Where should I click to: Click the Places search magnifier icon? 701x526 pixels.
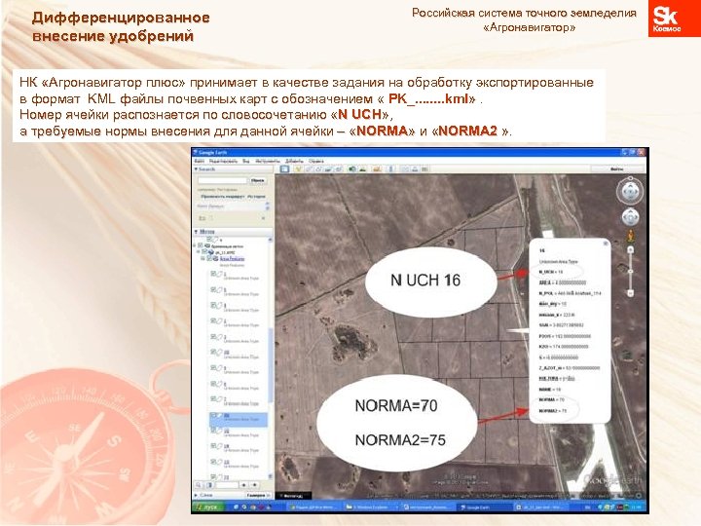point(199,485)
